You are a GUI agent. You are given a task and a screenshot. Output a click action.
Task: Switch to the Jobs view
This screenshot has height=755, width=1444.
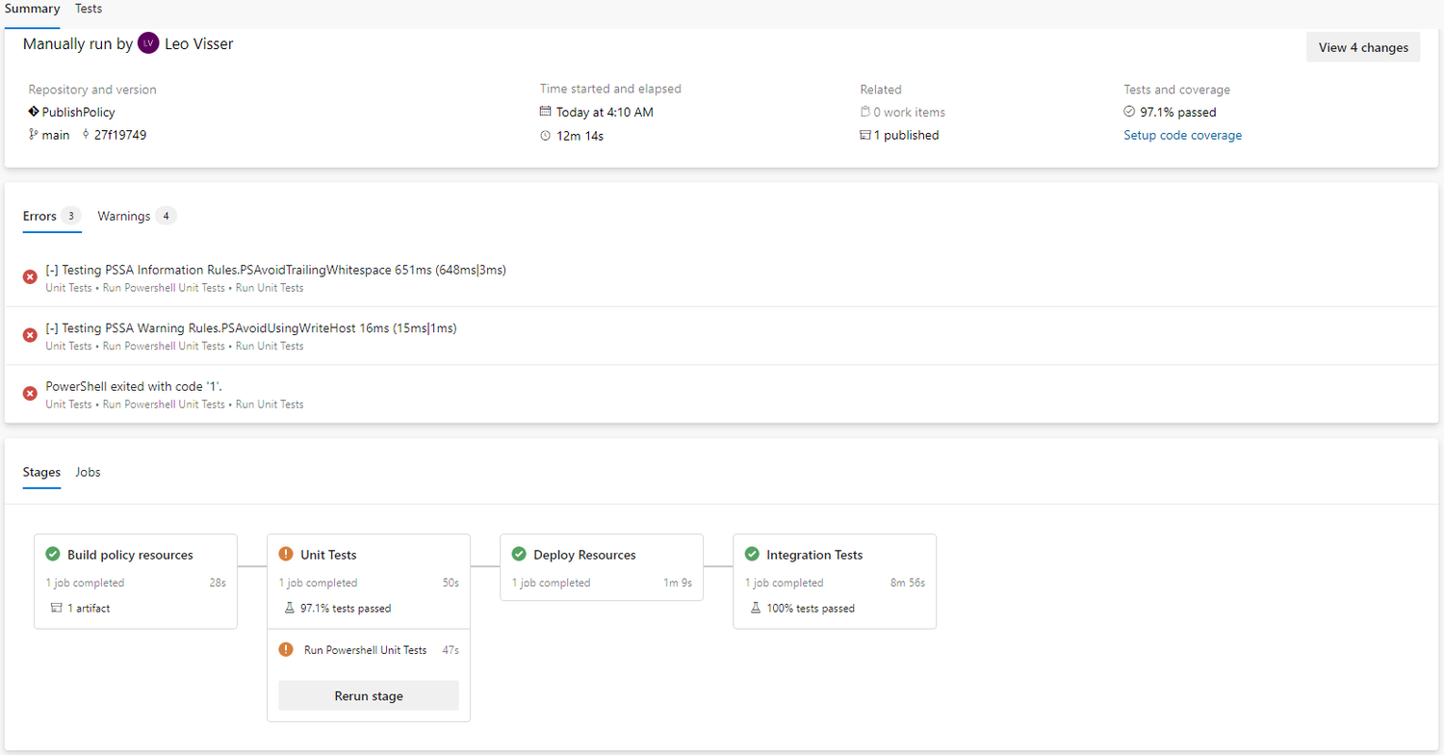tap(88, 472)
